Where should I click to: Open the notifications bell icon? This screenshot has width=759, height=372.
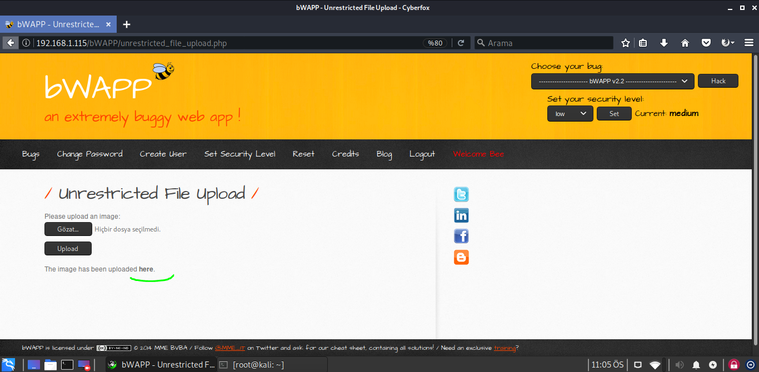696,365
